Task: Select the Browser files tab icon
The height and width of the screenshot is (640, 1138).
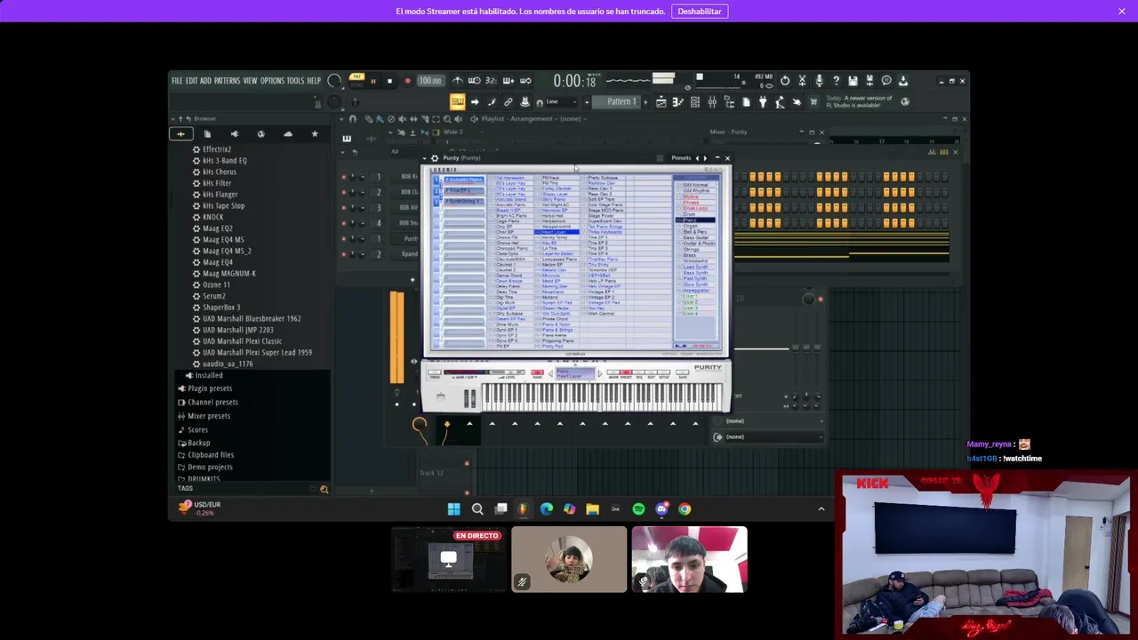Action: pos(207,134)
